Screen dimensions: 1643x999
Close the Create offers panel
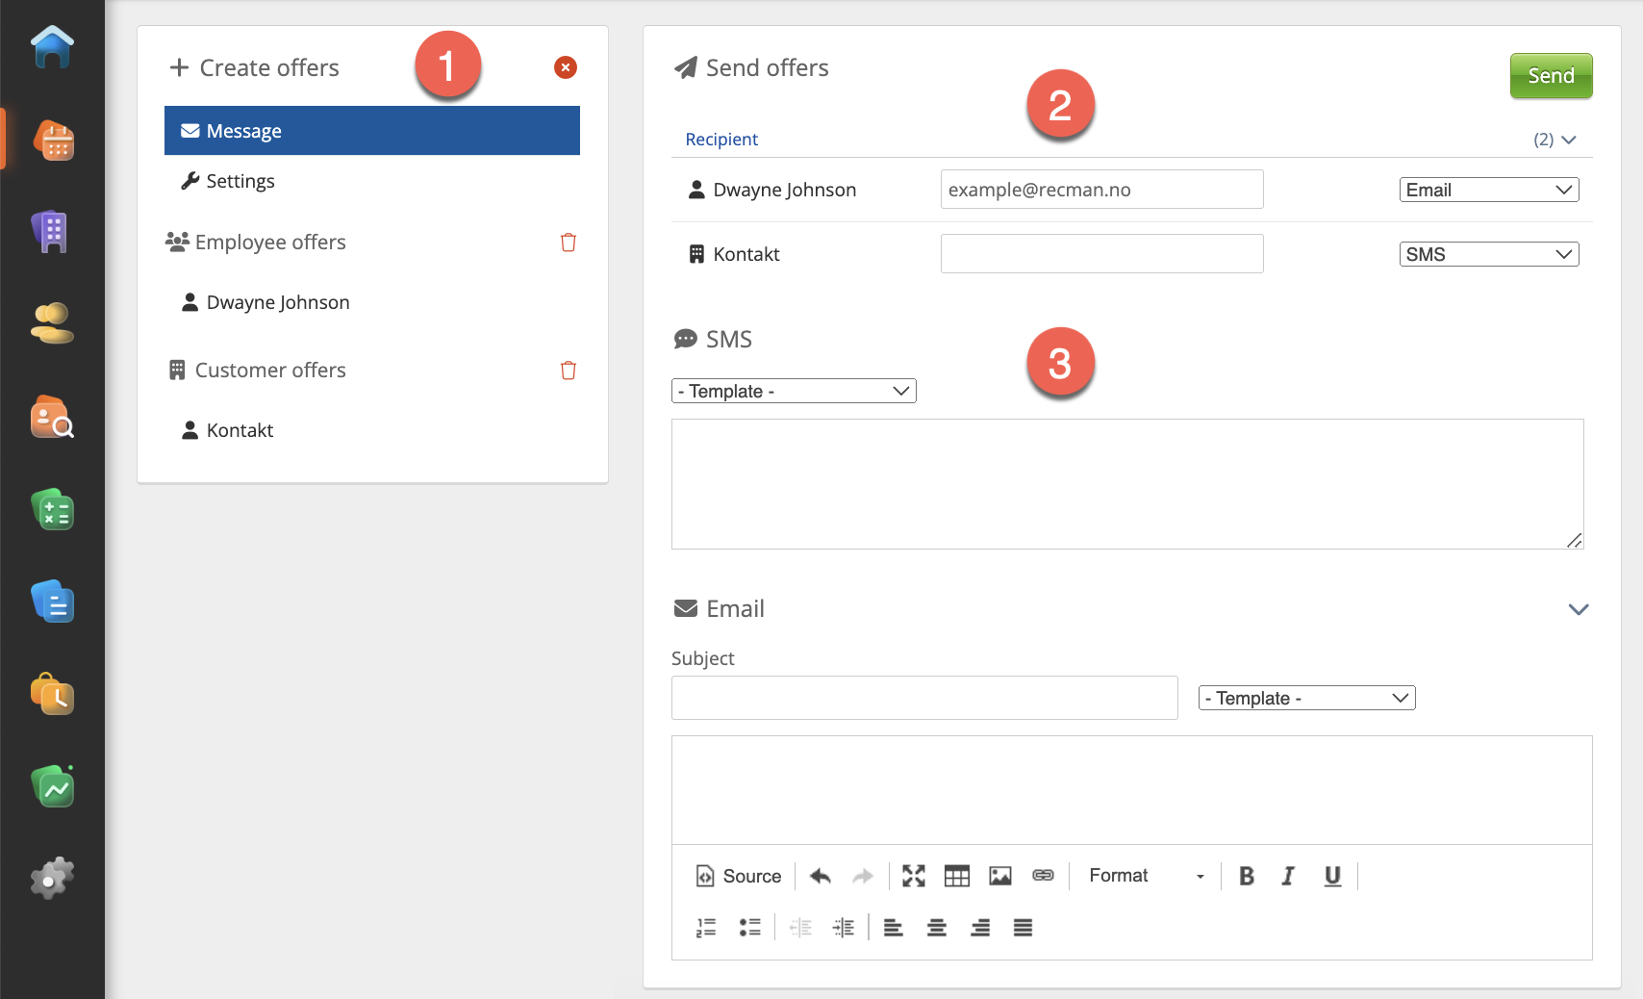[x=566, y=67]
